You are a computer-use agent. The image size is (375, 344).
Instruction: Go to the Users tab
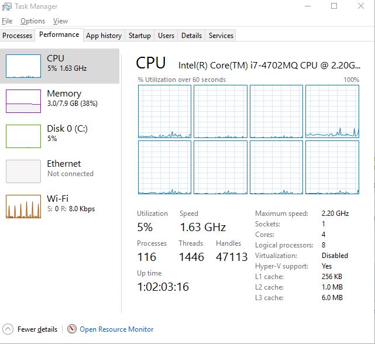(x=166, y=36)
